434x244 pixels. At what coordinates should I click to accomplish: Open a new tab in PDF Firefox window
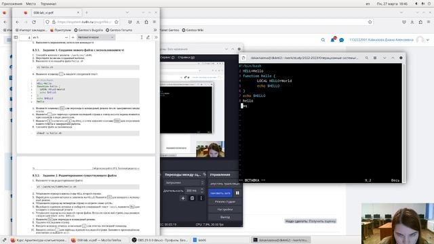(87, 12)
